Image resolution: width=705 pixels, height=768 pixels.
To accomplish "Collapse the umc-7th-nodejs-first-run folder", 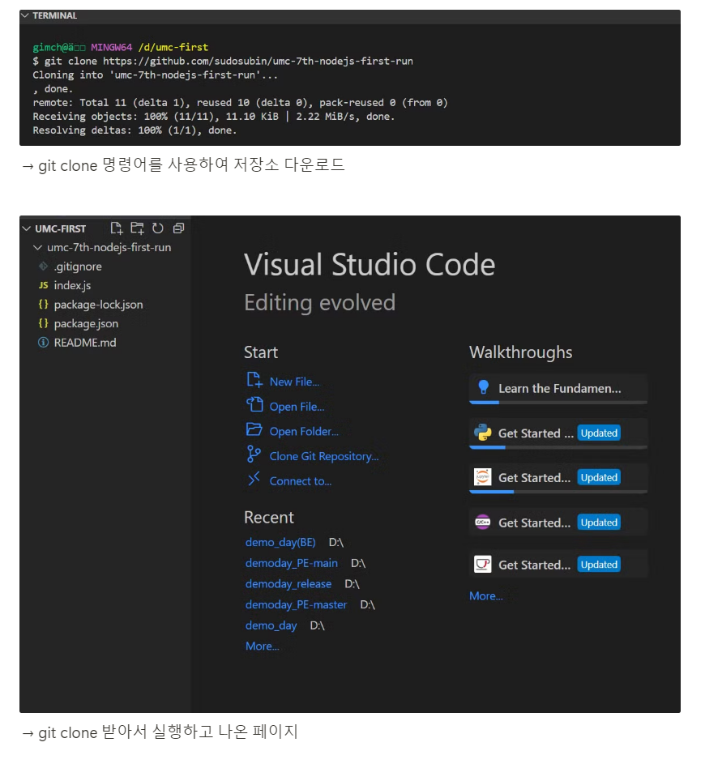I will 37,248.
